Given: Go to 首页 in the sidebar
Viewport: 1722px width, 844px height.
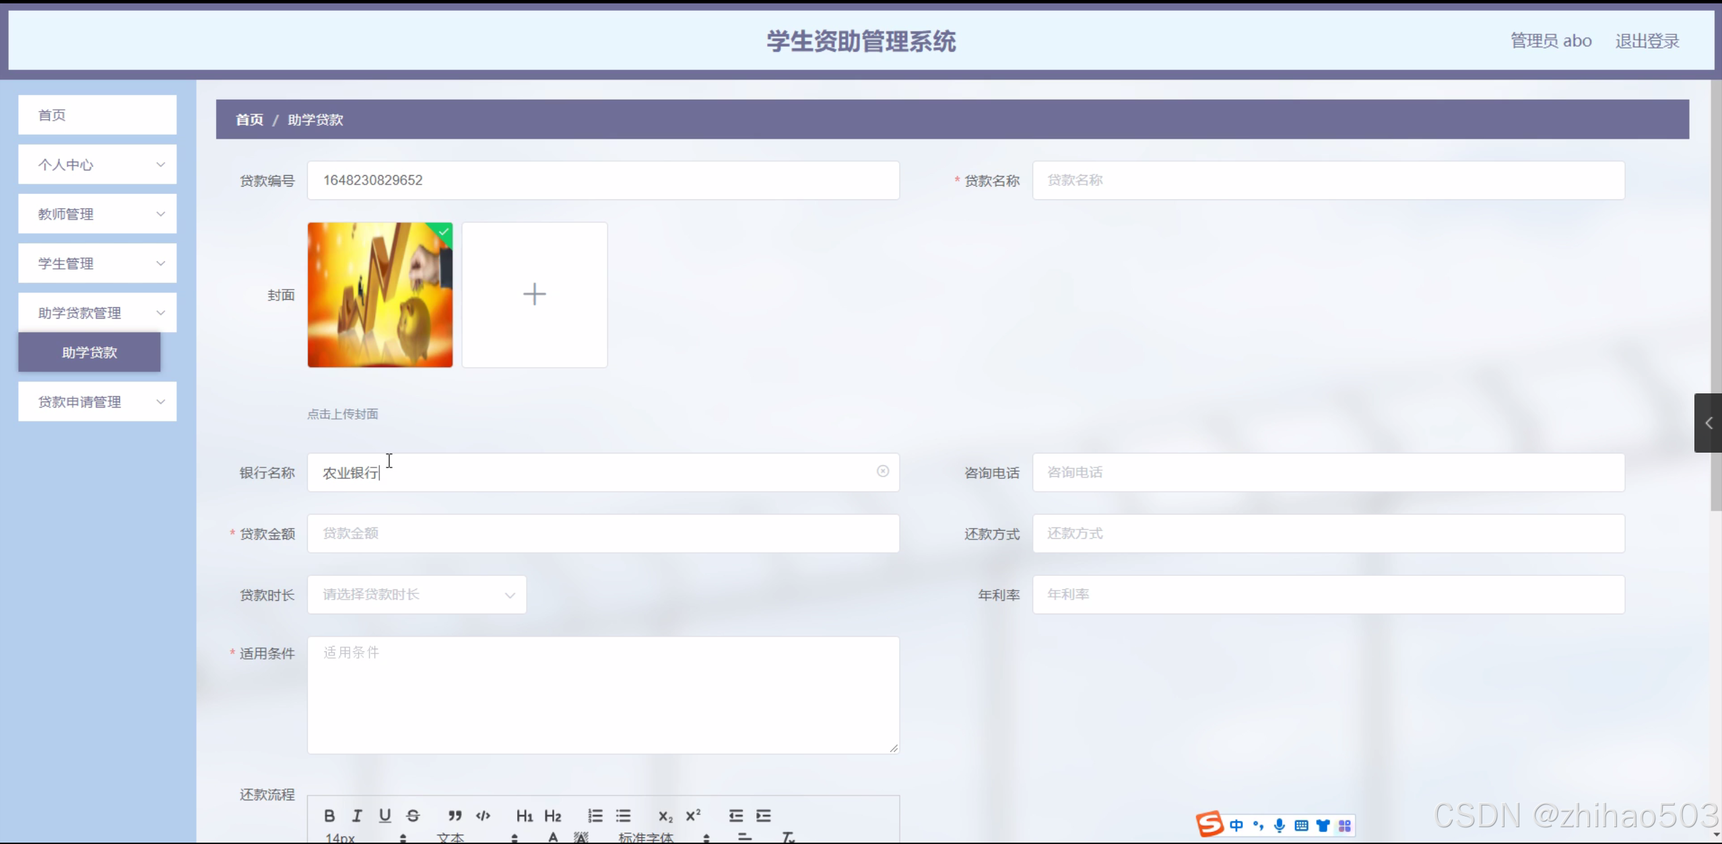Looking at the screenshot, I should pos(97,115).
